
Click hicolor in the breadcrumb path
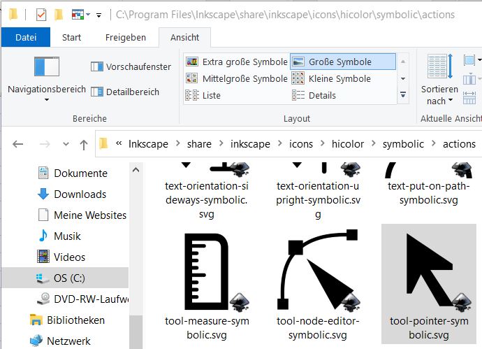coord(348,143)
